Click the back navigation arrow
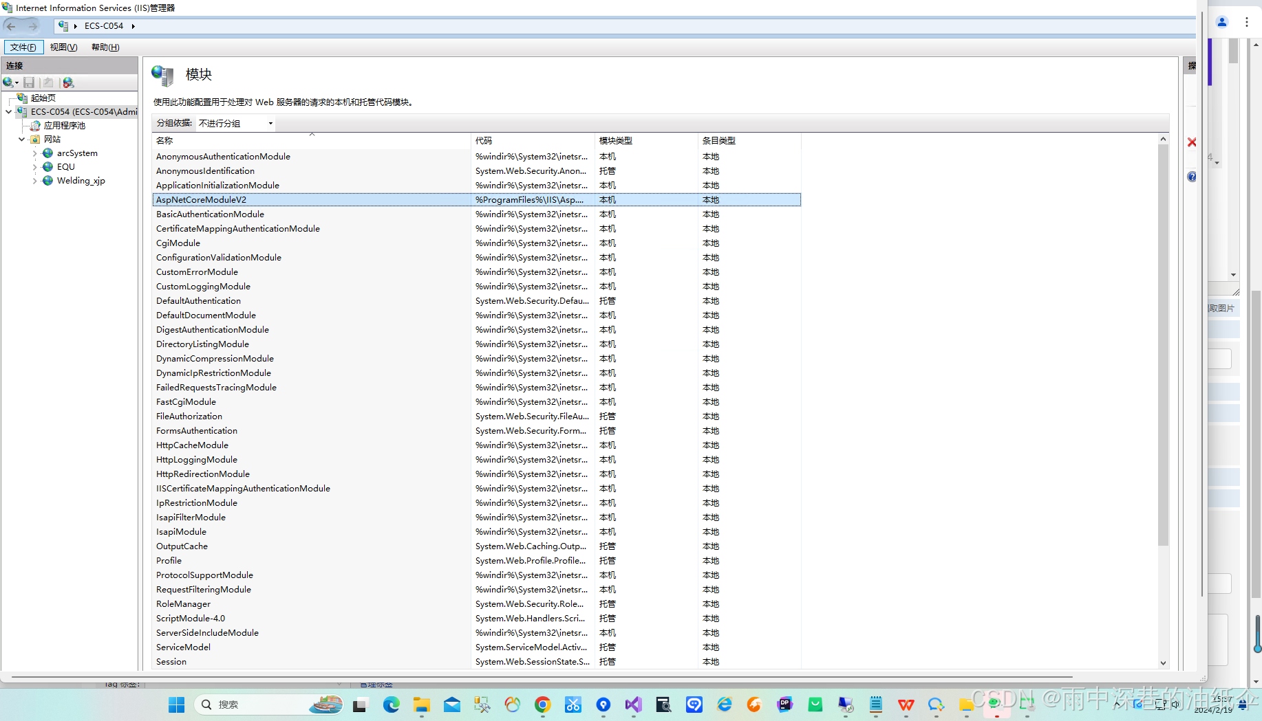This screenshot has width=1262, height=721. (x=11, y=26)
